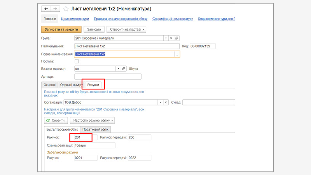The image size is (311, 175).
Task: Click the Артикул input field
Action: click(x=108, y=77)
